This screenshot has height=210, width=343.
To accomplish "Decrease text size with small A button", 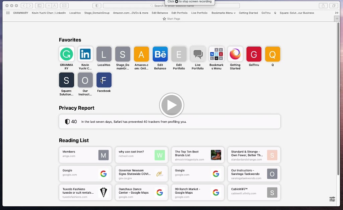I will click(49, 5).
